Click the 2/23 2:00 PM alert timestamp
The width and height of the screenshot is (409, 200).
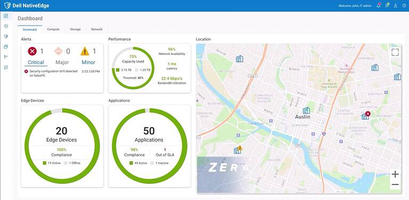click(91, 71)
